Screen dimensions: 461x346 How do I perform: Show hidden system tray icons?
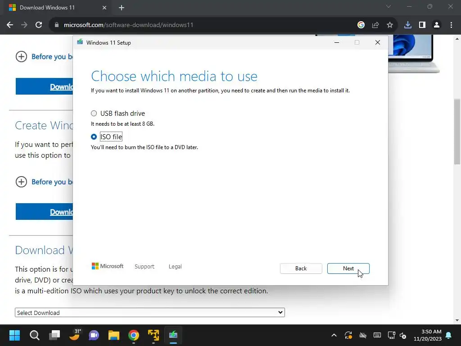pyautogui.click(x=334, y=335)
